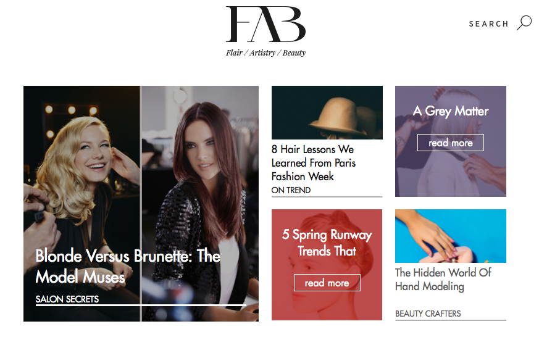Click the hand modeling photo thumbnail
The height and width of the screenshot is (337, 539).
point(450,236)
